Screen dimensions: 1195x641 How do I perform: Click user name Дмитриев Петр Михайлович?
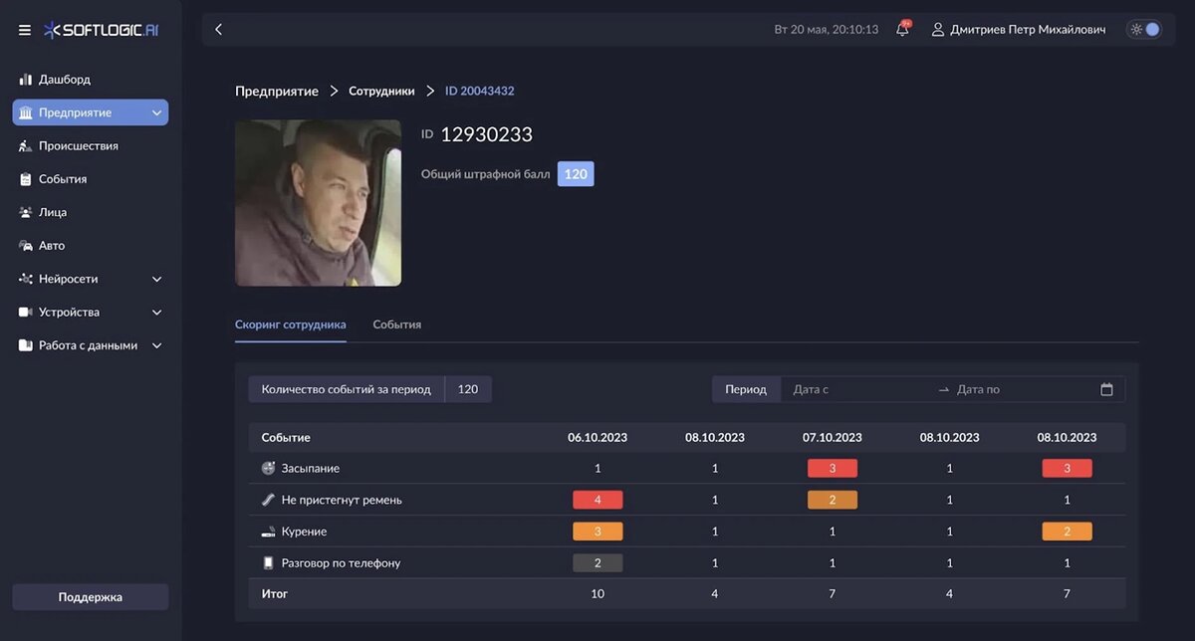(1028, 30)
